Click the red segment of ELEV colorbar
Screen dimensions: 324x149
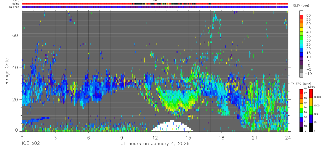[x=301, y=17]
